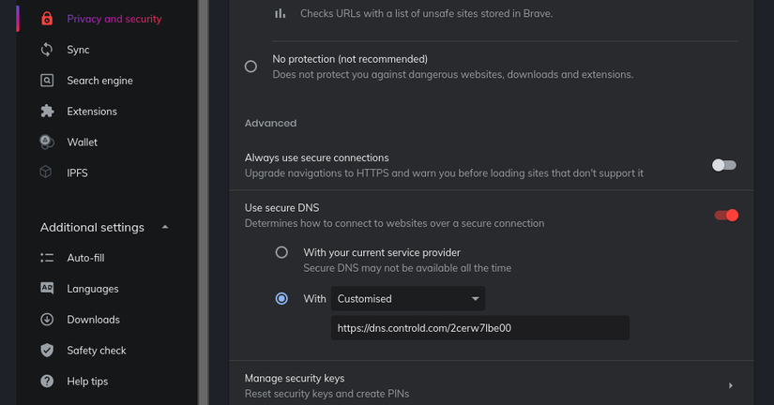Click the Safety check shield icon

(47, 351)
